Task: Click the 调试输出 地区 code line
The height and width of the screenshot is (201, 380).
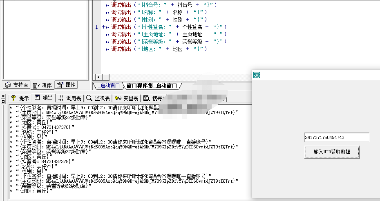Action: (159, 49)
